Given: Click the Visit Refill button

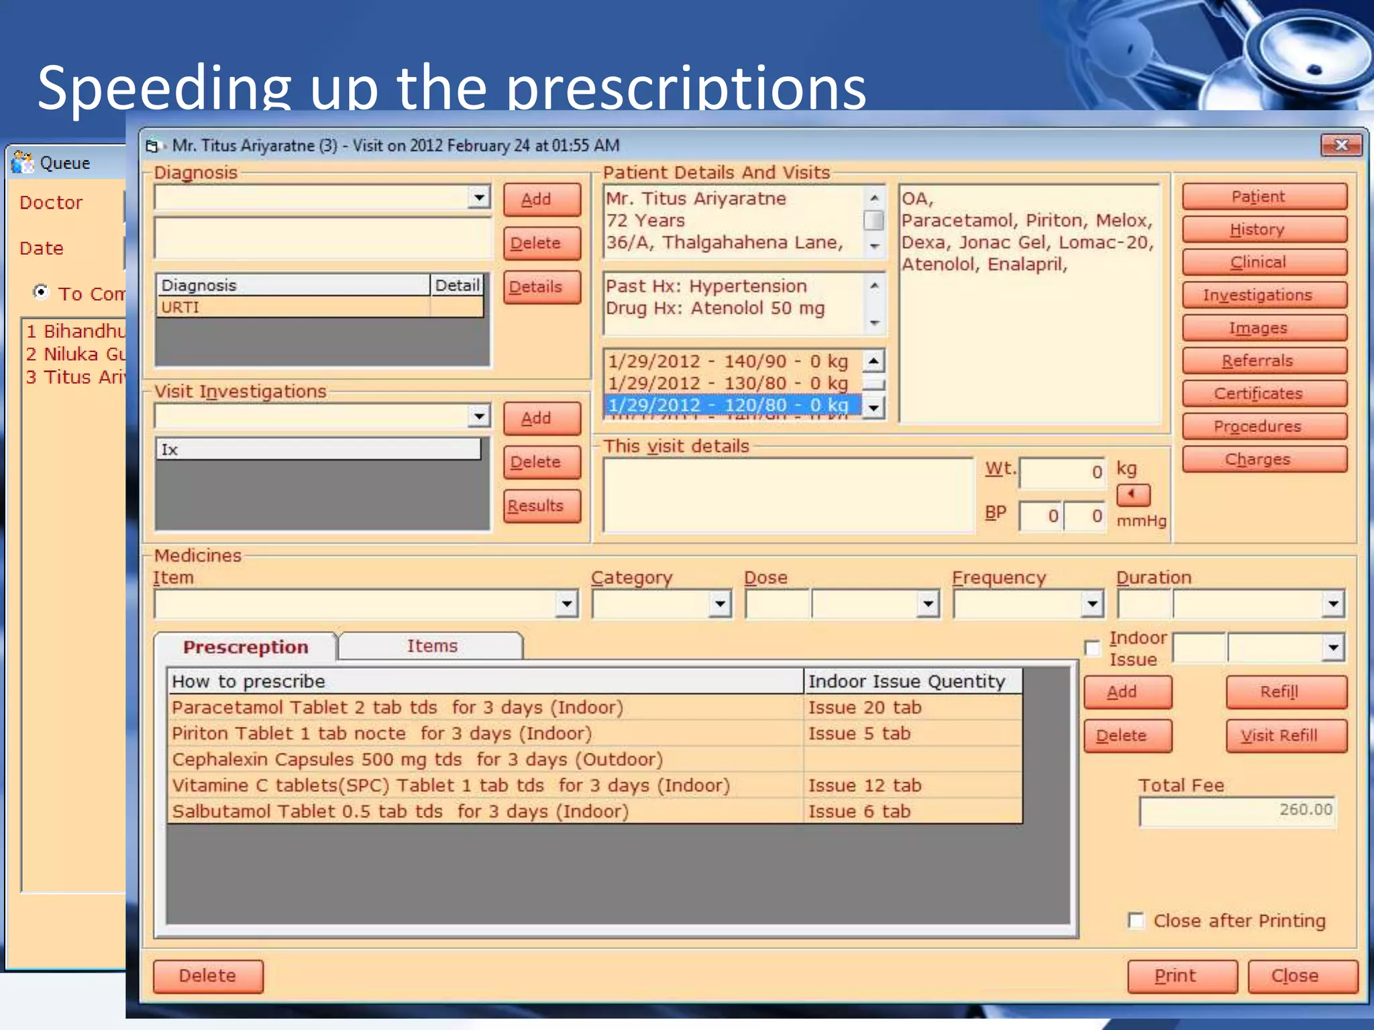Looking at the screenshot, I should tap(1286, 736).
